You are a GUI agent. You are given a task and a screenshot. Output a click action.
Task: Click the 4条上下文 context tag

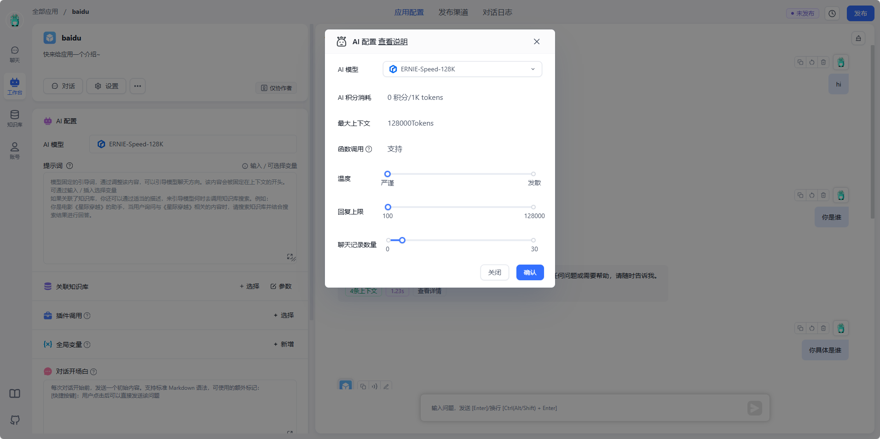tap(364, 291)
